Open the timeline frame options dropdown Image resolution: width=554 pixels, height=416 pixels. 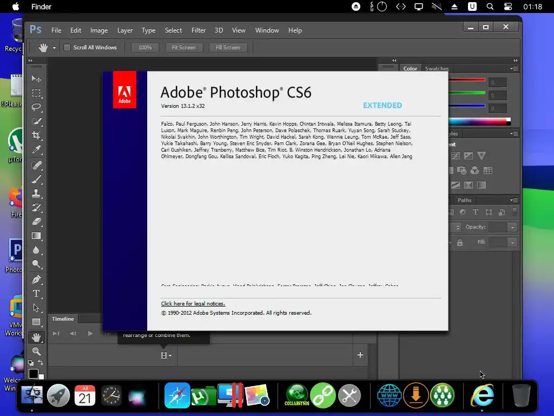pyautogui.click(x=166, y=355)
